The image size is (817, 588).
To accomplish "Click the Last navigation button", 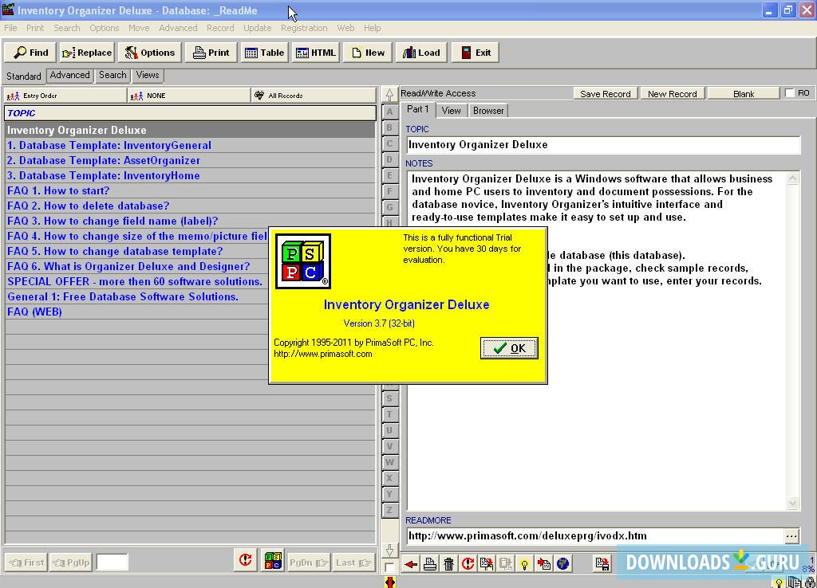I will click(x=353, y=563).
